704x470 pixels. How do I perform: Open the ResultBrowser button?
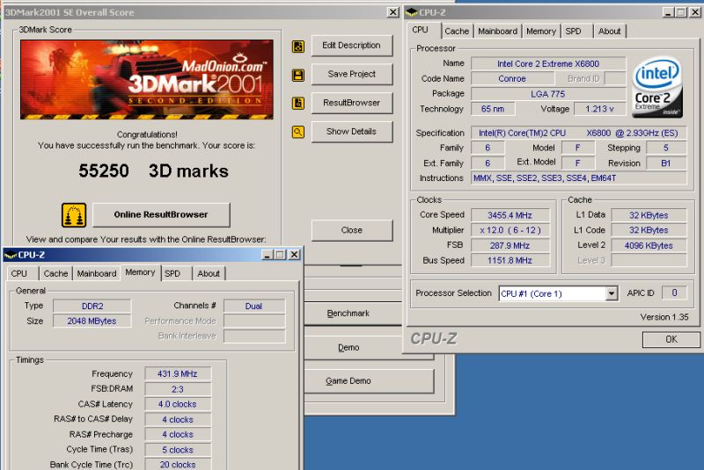(x=351, y=103)
